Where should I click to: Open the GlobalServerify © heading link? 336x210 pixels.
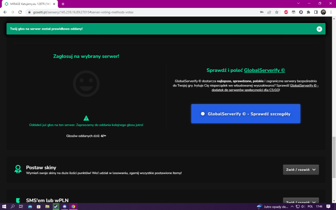tap(264, 70)
